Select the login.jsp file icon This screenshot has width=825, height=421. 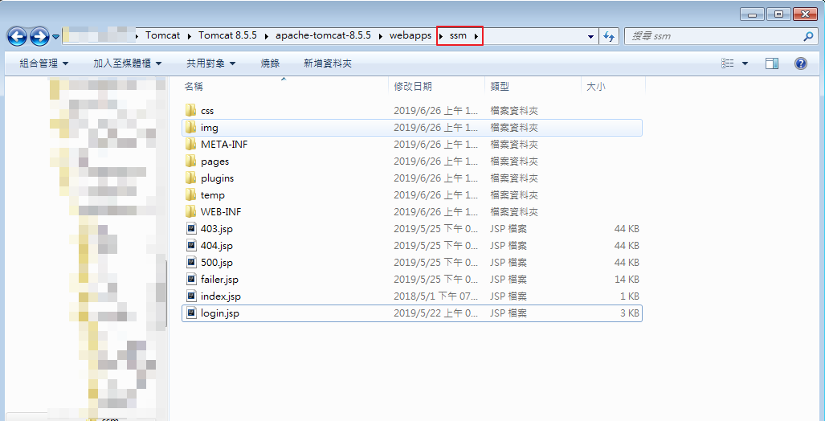point(190,313)
